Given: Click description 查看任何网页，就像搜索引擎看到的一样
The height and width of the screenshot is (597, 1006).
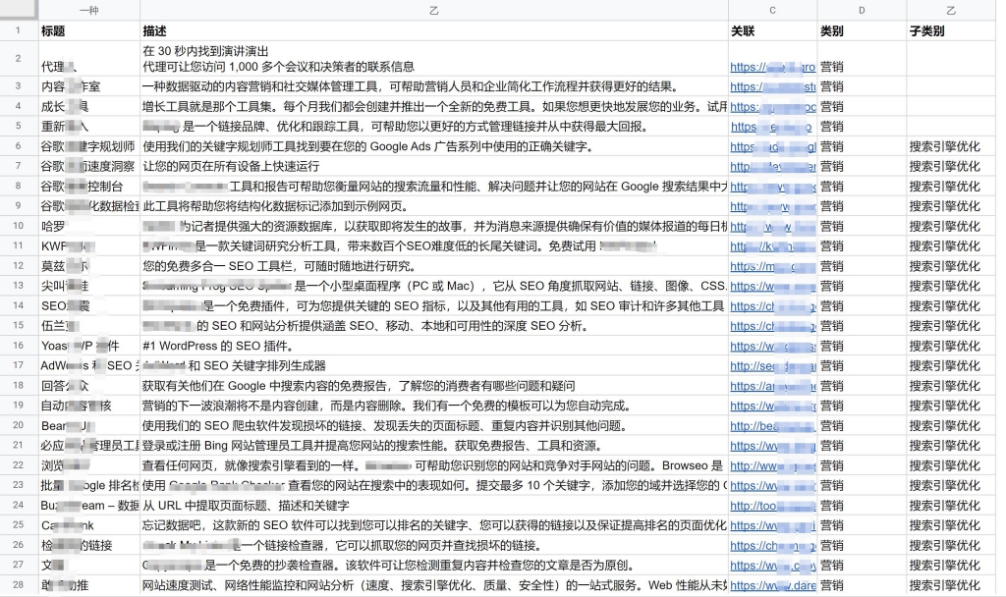Looking at the screenshot, I should 433,465.
